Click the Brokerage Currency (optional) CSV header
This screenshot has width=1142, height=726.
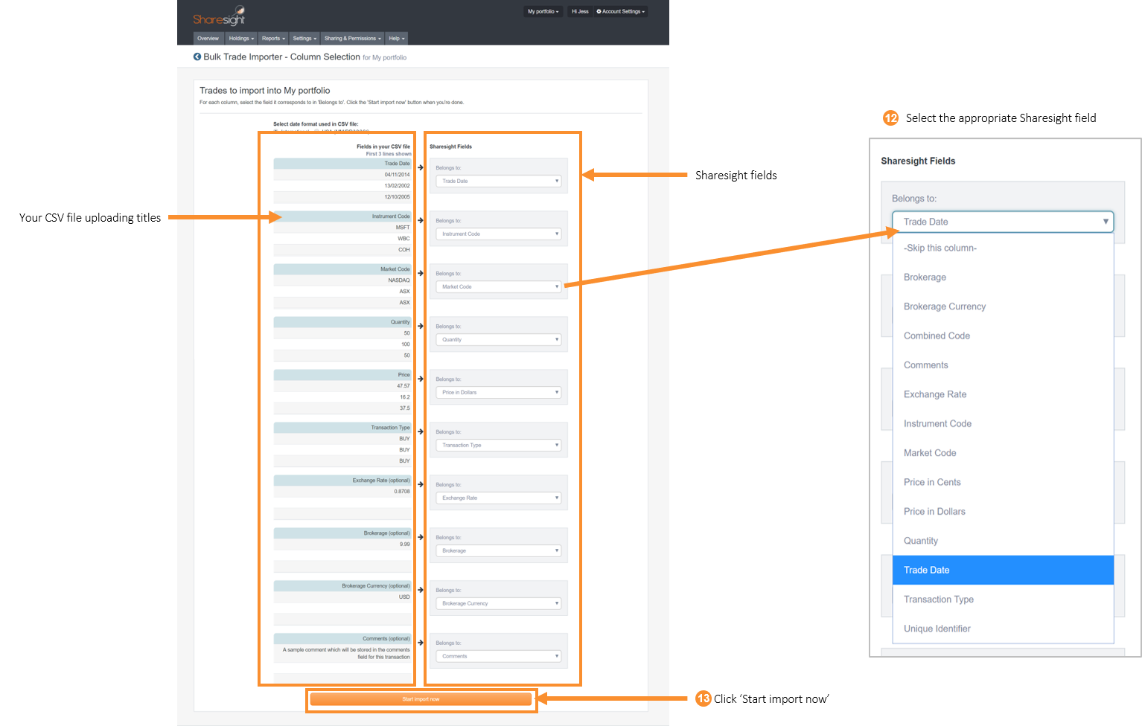pyautogui.click(x=342, y=586)
